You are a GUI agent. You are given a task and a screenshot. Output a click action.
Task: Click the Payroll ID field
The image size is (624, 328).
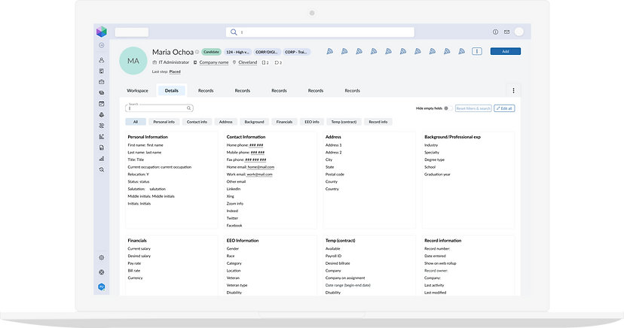coord(334,256)
